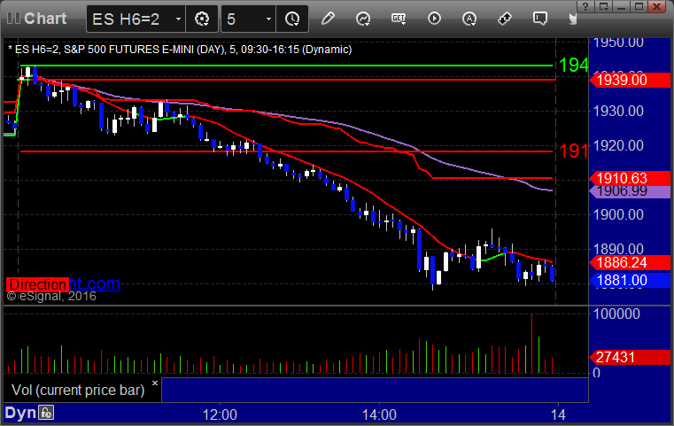
Task: Click the GET studies icon
Action: coord(399,19)
